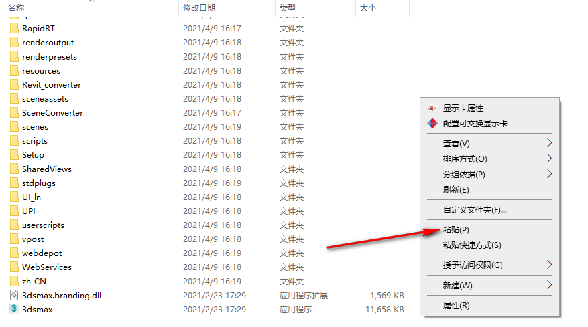The height and width of the screenshot is (327, 588).
Task: Click the SharedViews folder name
Action: coord(47,169)
